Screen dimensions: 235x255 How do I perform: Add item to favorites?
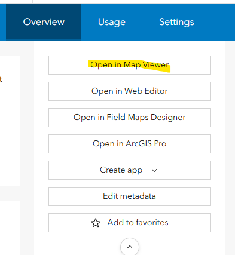[130, 223]
